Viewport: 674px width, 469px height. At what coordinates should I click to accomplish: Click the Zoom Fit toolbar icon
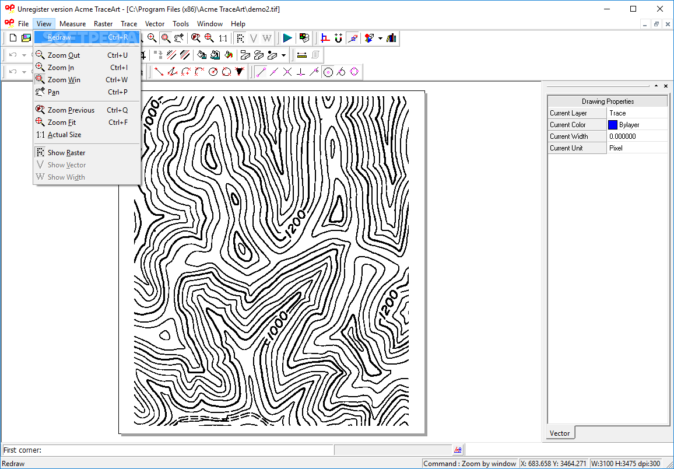coord(209,38)
